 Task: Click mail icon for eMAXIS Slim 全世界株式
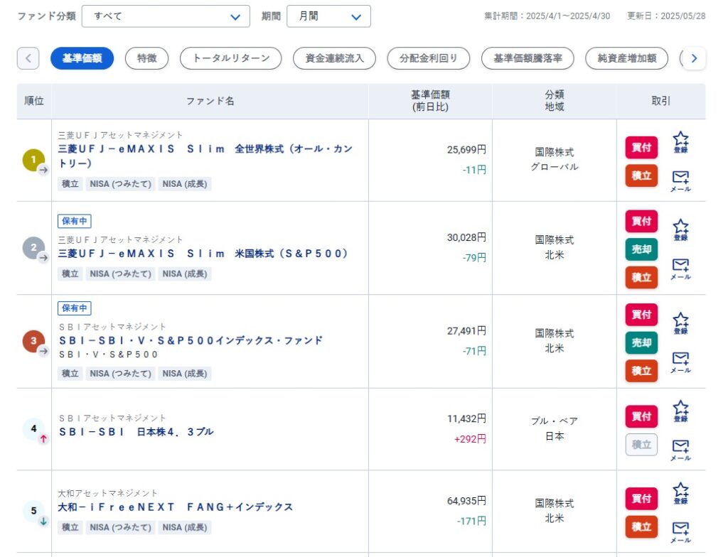[680, 181]
